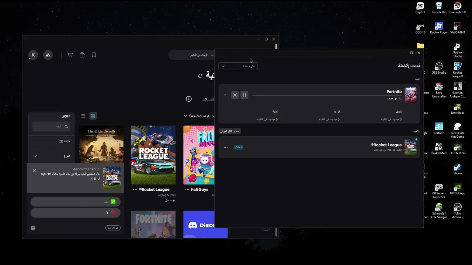Select the CapCut desktop icon
Image resolution: width=472 pixels, height=265 pixels.
420,8
